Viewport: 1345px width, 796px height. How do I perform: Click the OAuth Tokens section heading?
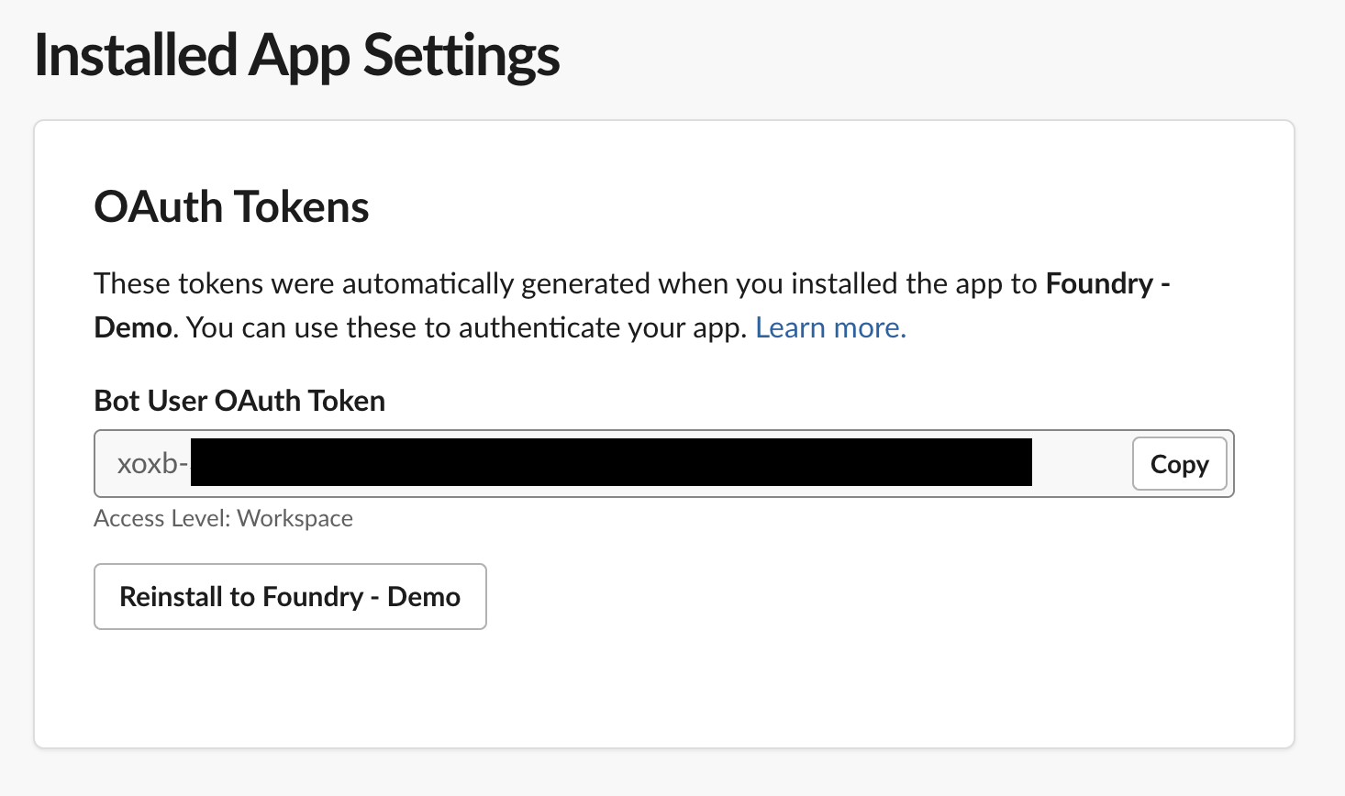[230, 207]
